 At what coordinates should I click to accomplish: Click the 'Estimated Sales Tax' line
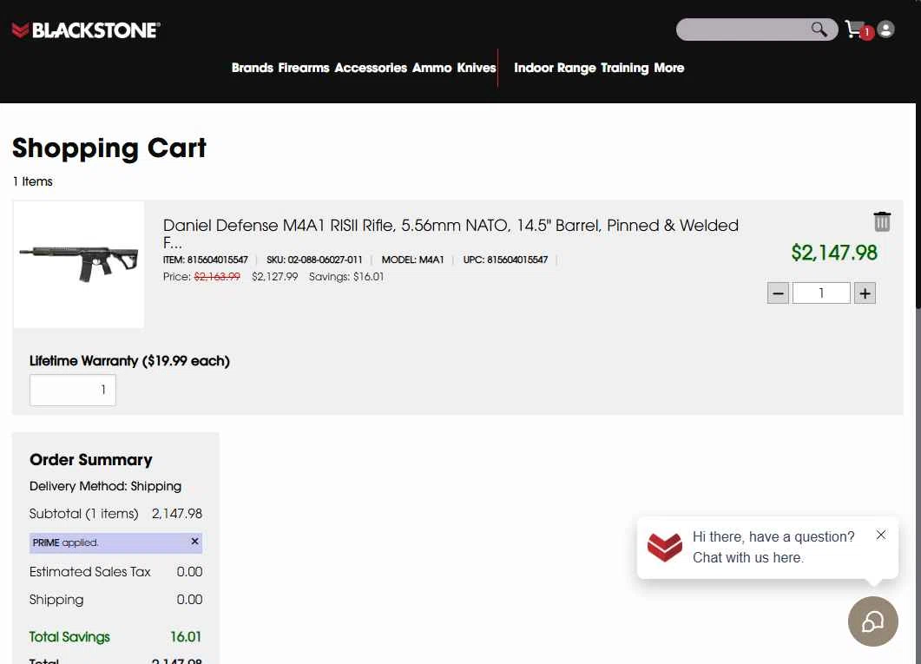[x=115, y=572]
